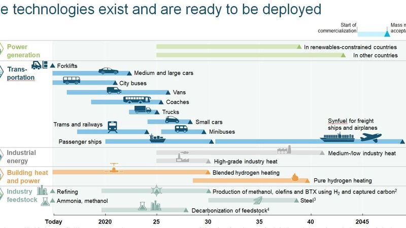Click the Trams and railways label
The image size is (406, 228).
click(78, 125)
